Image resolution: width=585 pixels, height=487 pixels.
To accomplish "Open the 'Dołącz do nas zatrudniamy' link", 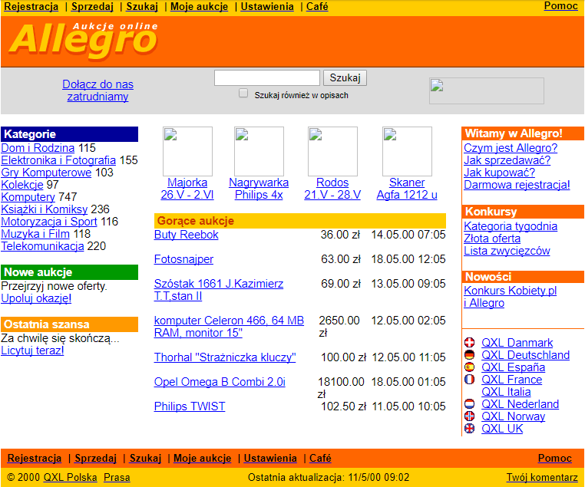I will [x=97, y=90].
